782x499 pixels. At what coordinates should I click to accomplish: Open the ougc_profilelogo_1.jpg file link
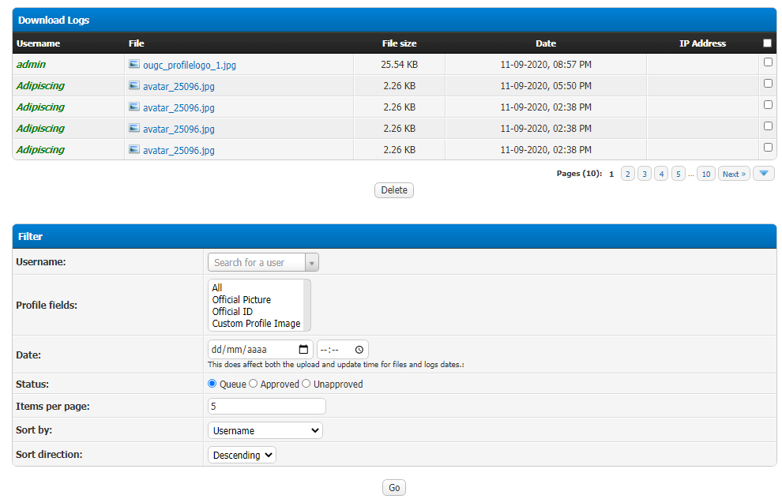pyautogui.click(x=189, y=66)
